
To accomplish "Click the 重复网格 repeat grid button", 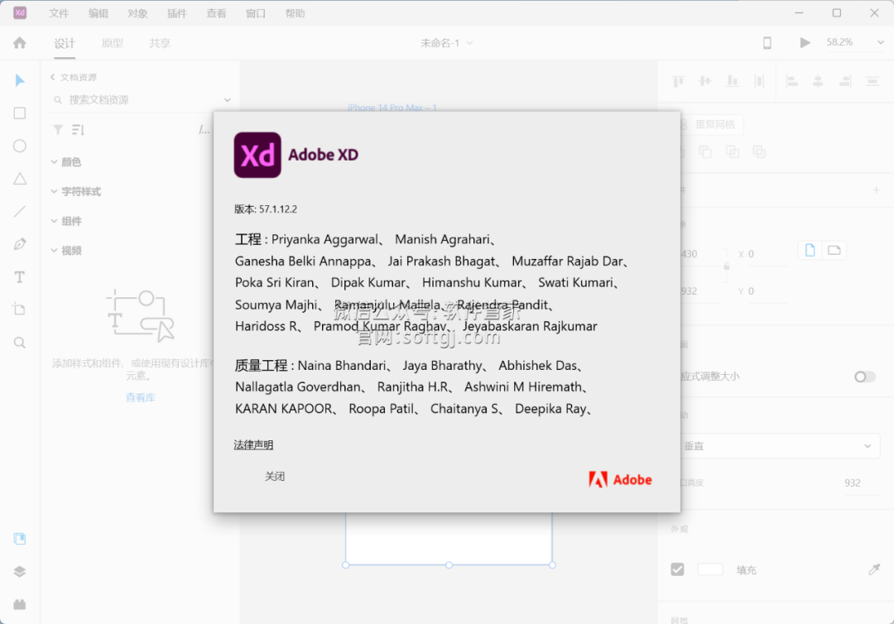I will click(712, 124).
